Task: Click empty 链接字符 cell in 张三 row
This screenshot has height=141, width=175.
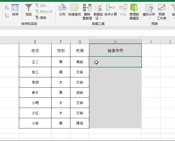Action: coord(115,72)
